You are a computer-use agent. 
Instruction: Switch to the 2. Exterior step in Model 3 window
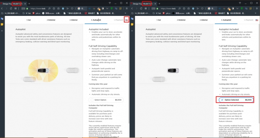click(181, 20)
